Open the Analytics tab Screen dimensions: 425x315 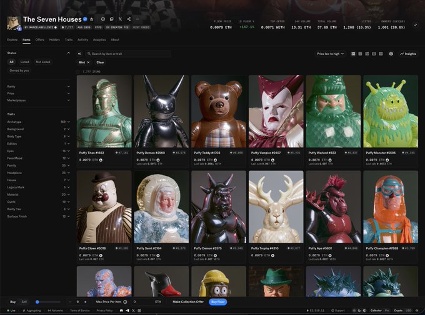click(99, 39)
